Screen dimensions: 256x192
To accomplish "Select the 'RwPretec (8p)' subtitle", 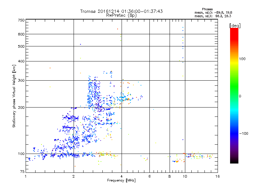I will click(121, 15).
